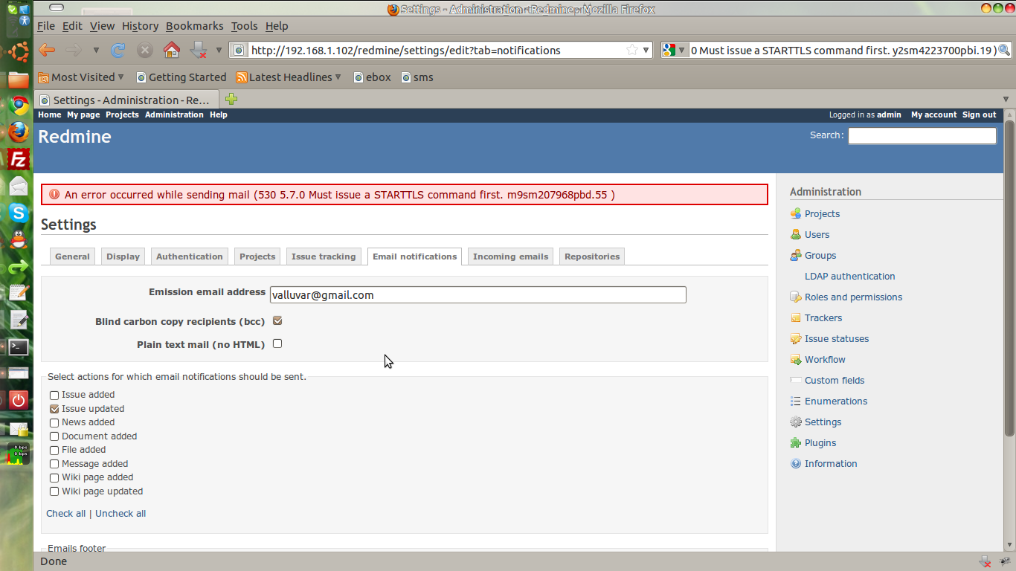Click the Uncheck all link

[120, 514]
